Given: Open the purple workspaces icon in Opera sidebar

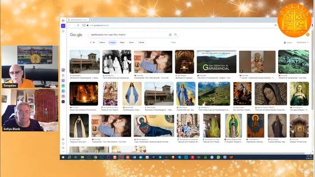Looking at the screenshot, I should pos(63,26).
